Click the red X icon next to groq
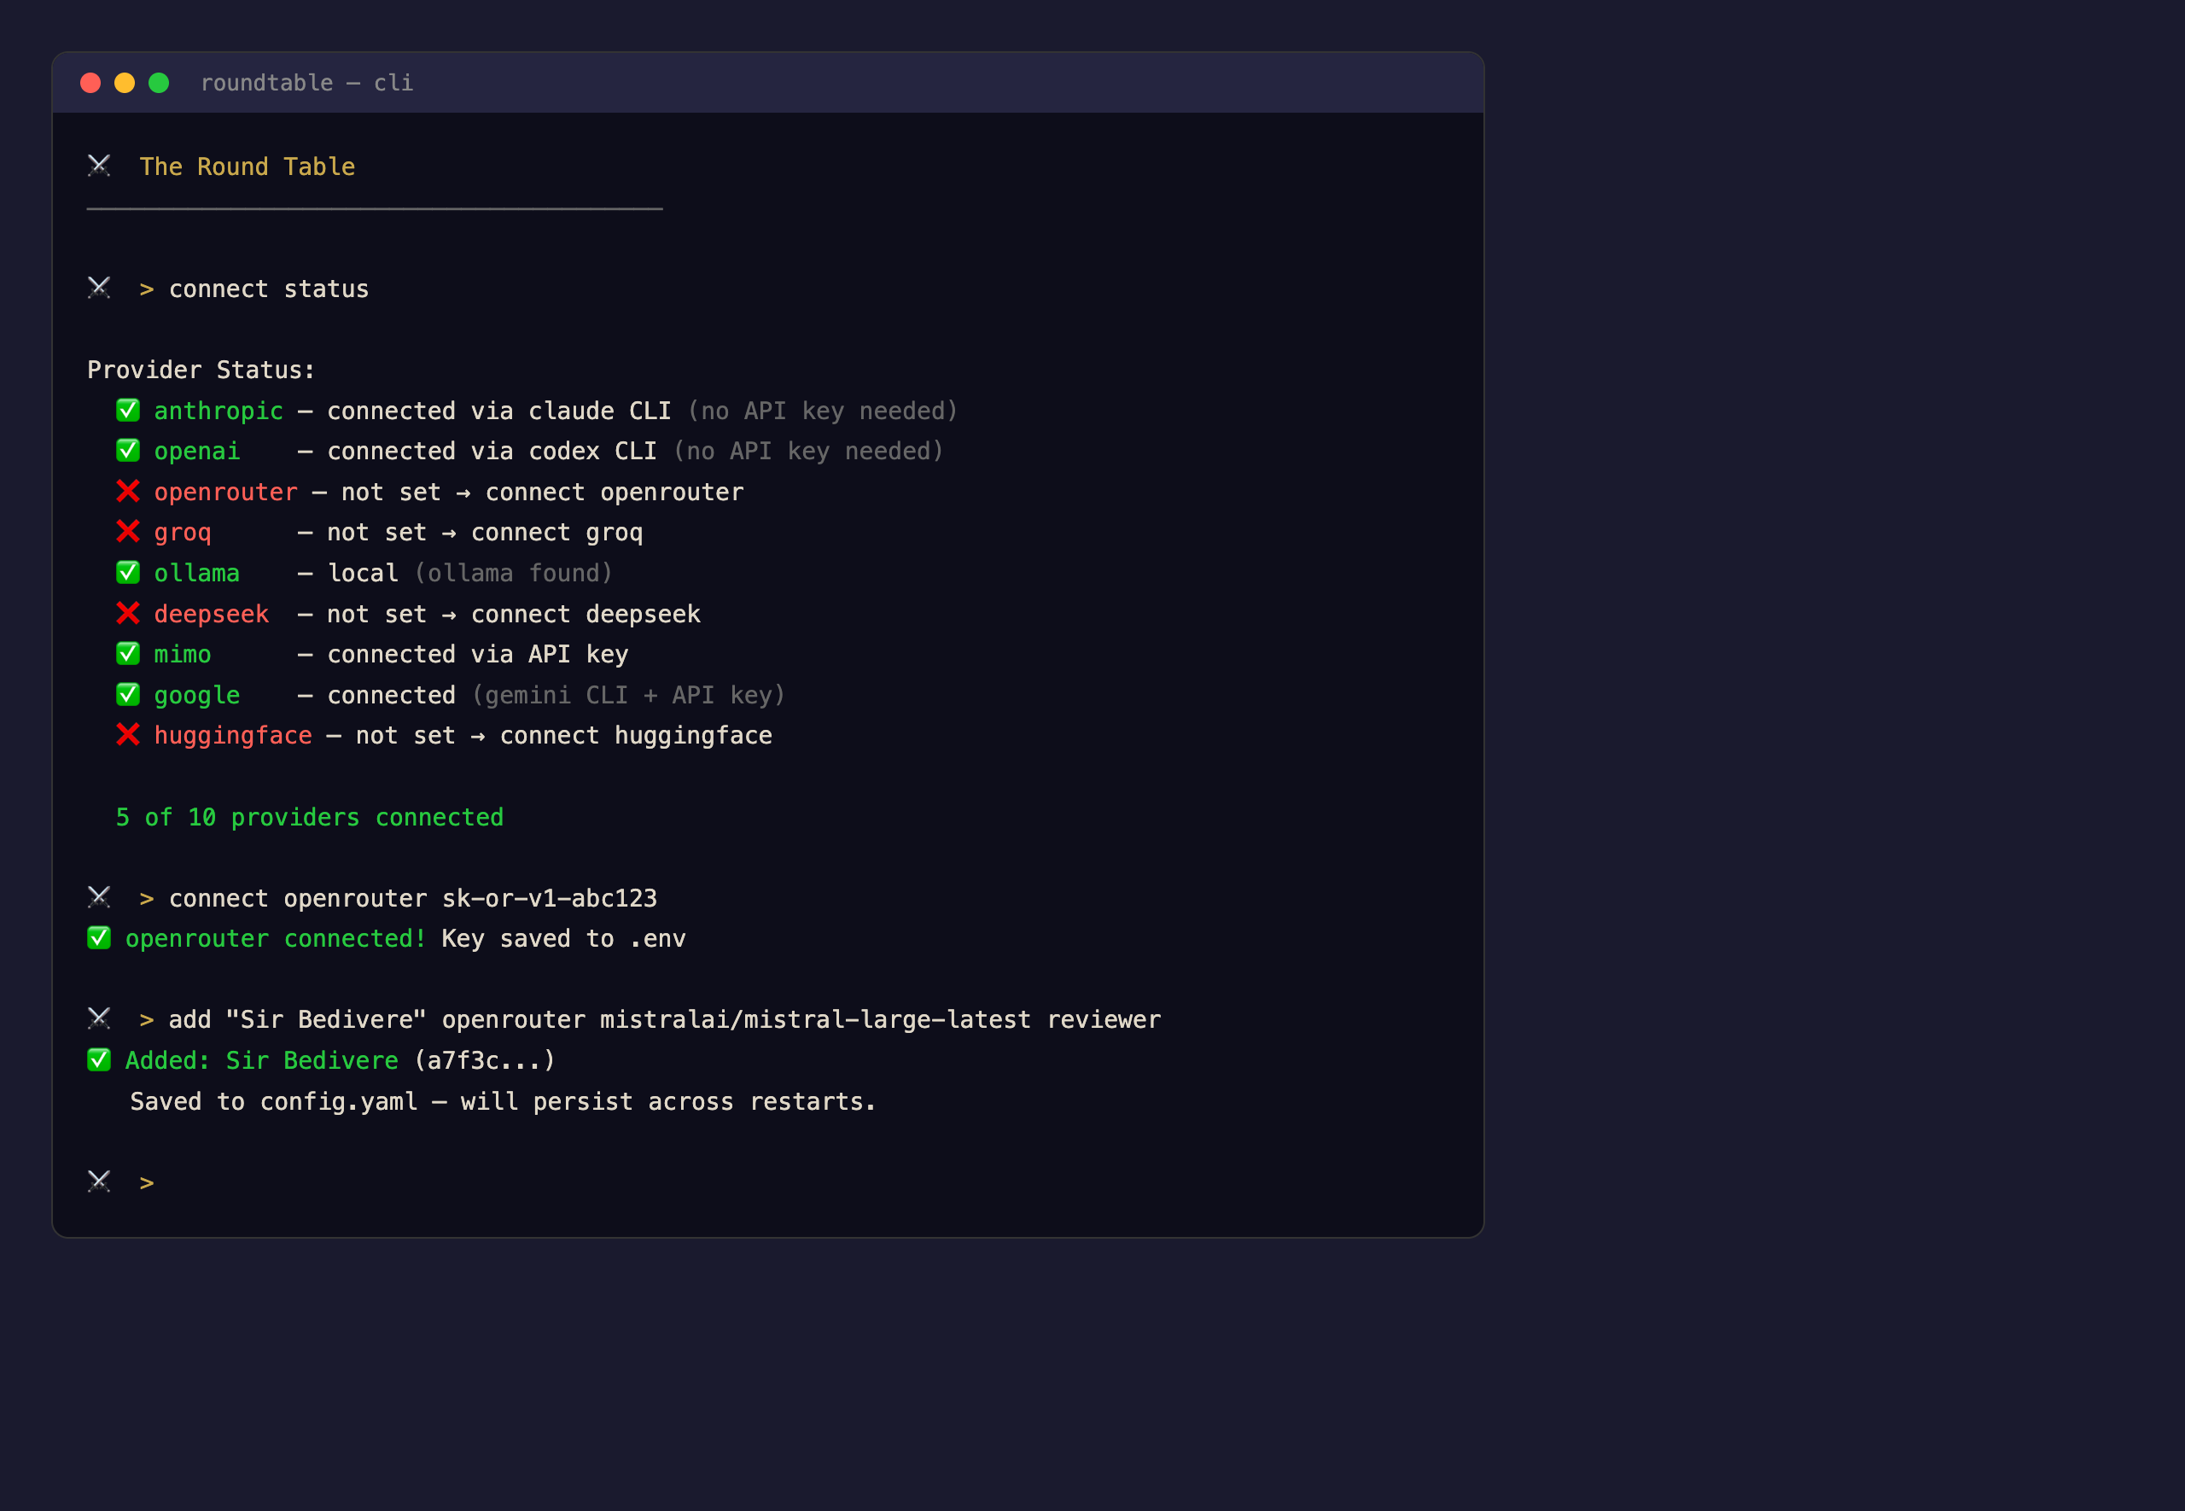The image size is (2185, 1511). [128, 531]
